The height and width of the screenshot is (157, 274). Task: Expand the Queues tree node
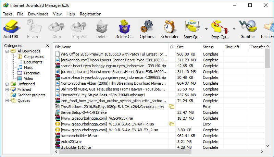click(x=7, y=100)
